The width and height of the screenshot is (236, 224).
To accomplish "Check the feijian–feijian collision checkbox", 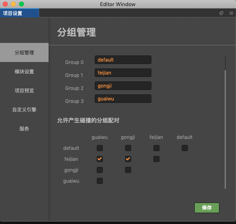I will pos(156,159).
